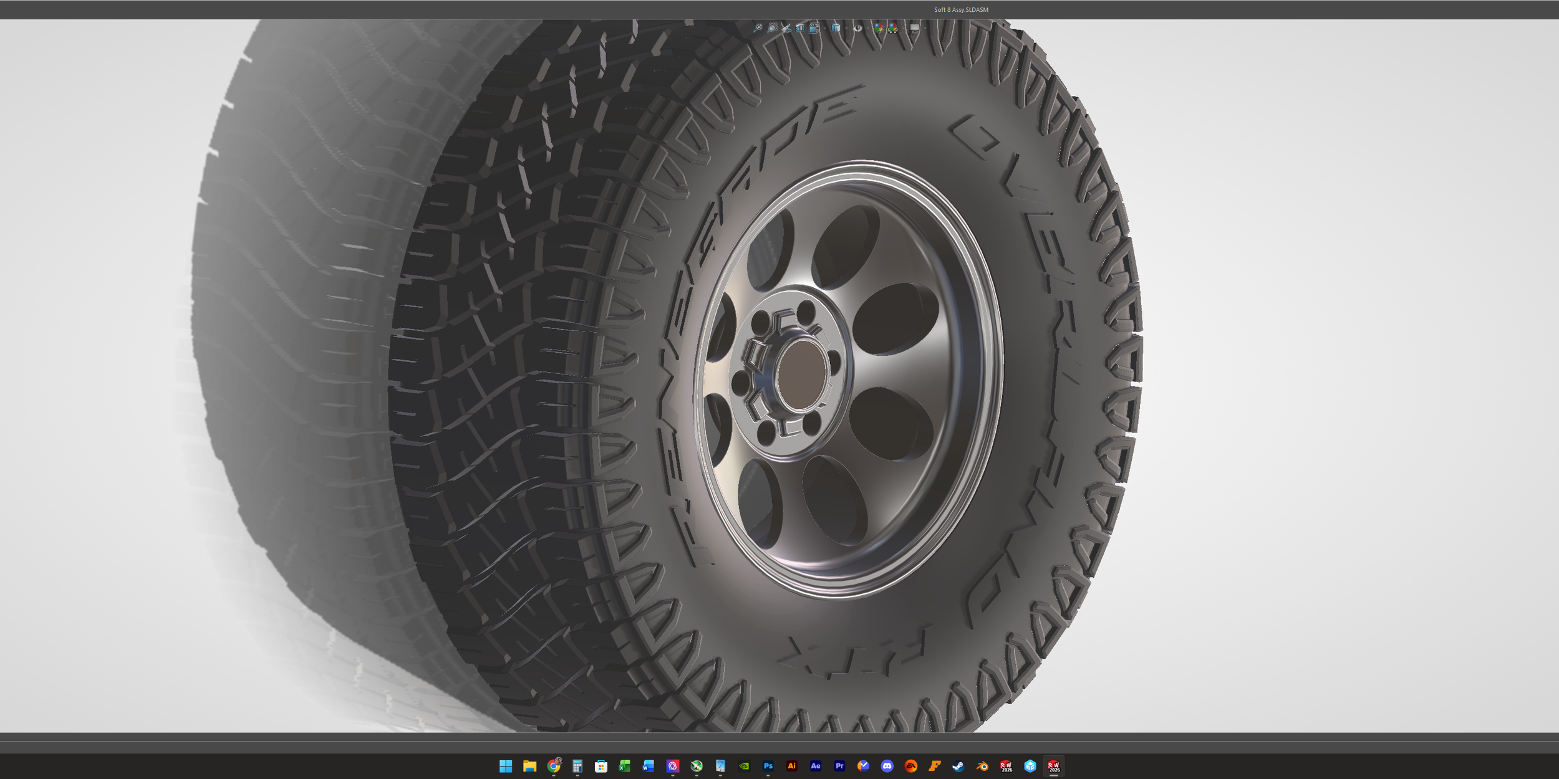Viewport: 1559px width, 779px height.
Task: Toggle the Hide/Show Items eye icon
Action: point(858,28)
